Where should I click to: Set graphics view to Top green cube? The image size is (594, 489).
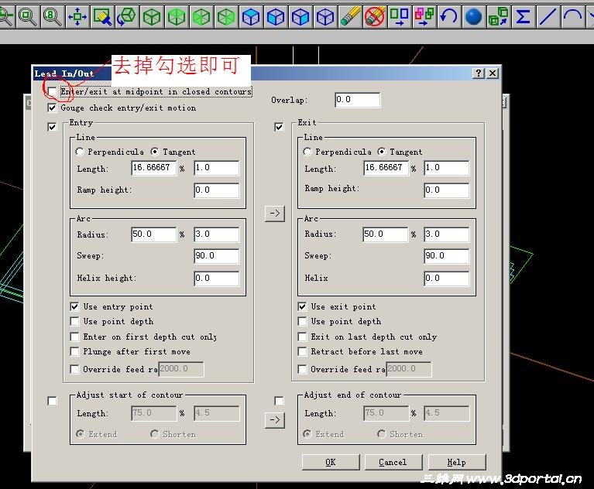point(152,17)
